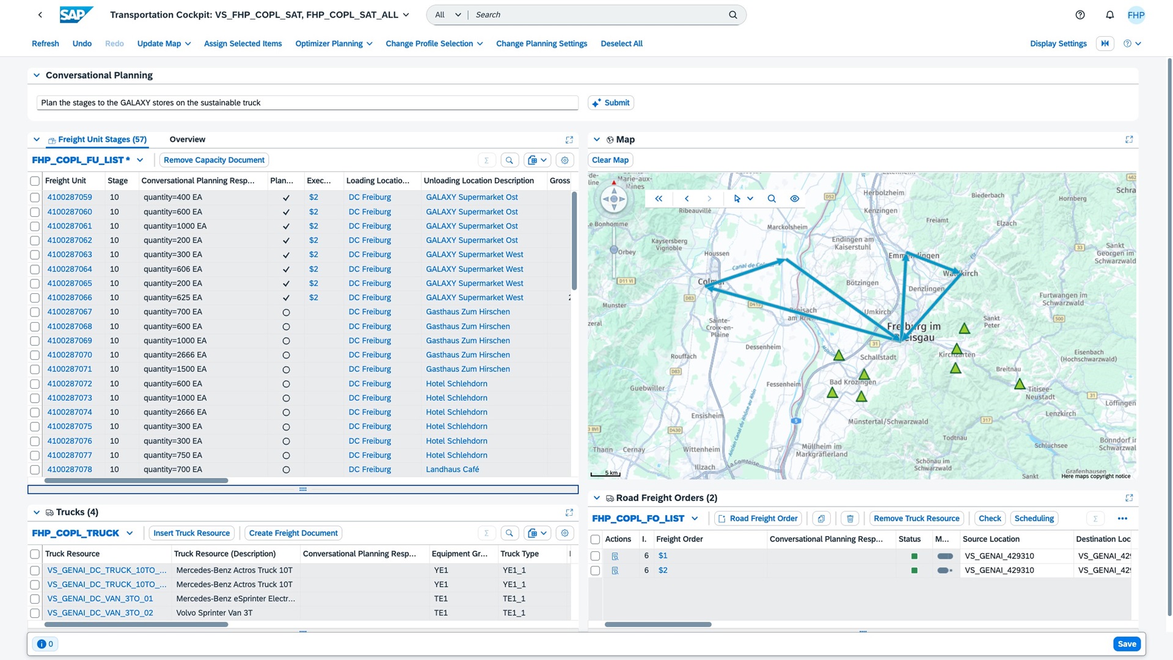The height and width of the screenshot is (660, 1173).
Task: Open Trucks table settings gear
Action: pyautogui.click(x=565, y=533)
